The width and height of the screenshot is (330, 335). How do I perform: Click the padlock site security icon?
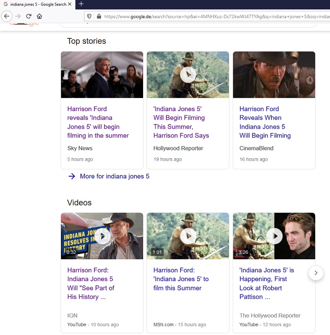click(x=99, y=16)
